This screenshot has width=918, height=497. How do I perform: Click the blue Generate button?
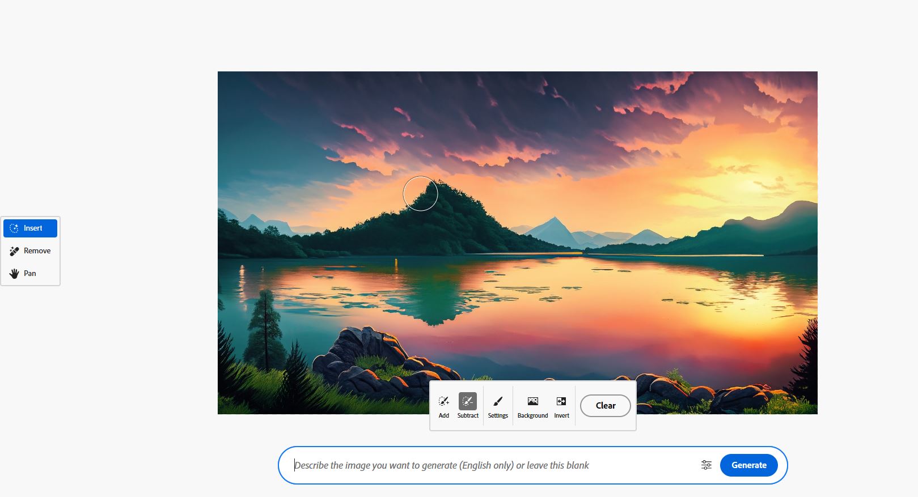pyautogui.click(x=748, y=465)
